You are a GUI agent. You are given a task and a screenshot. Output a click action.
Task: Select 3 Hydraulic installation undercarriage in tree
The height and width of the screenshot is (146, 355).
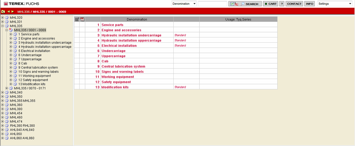(45, 43)
